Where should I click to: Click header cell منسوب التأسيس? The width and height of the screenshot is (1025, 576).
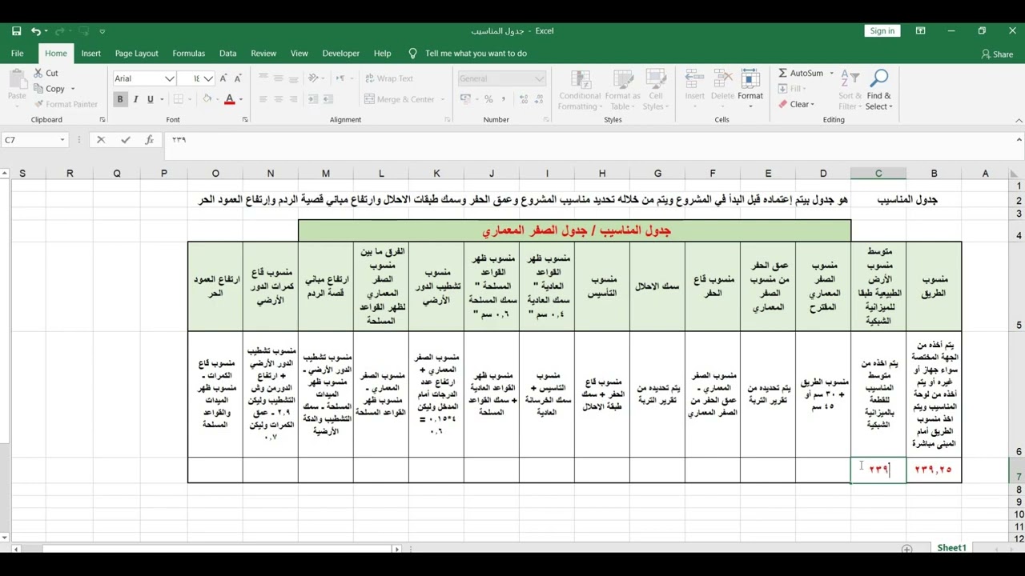tap(602, 286)
